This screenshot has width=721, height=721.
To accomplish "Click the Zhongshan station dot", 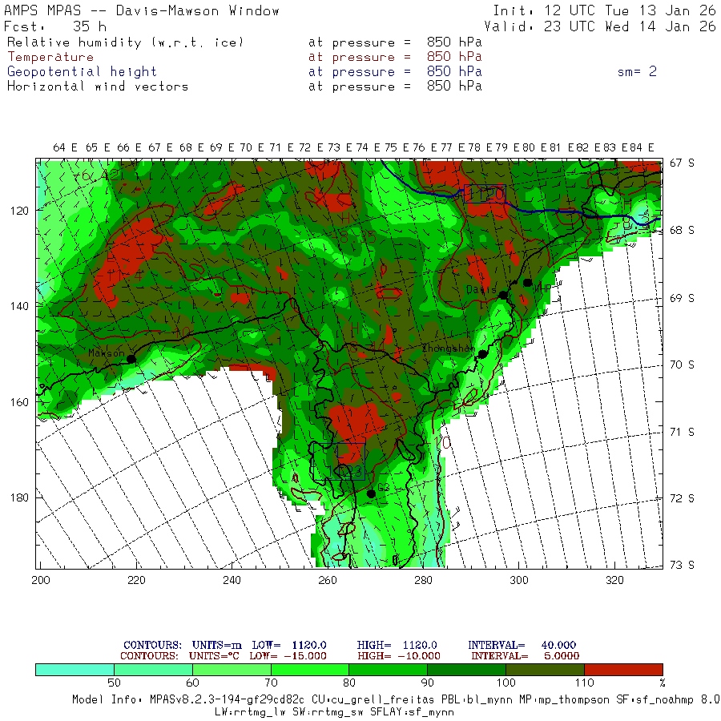I will (482, 354).
